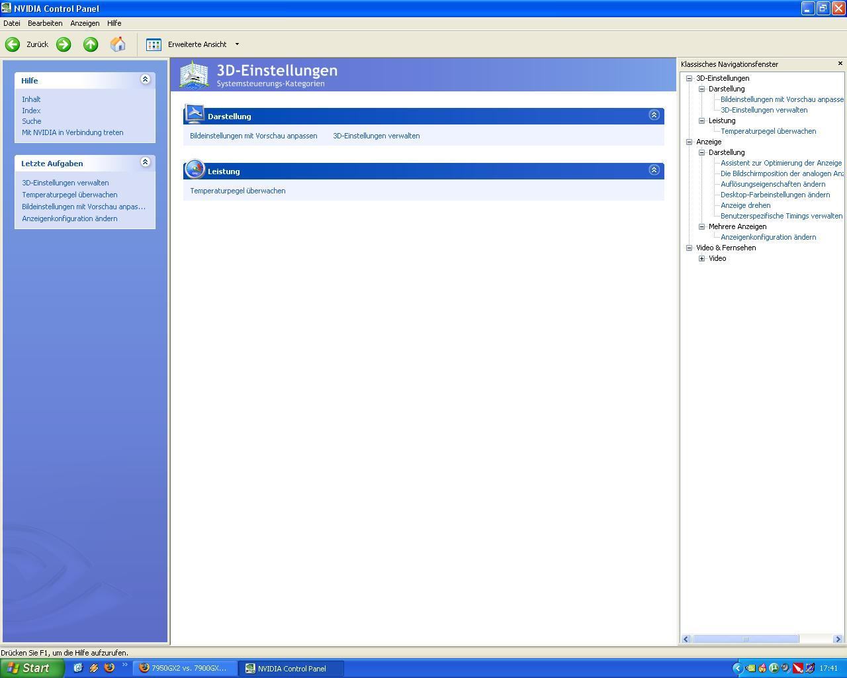
Task: Click the system clock showing 17:41
Action: point(828,668)
